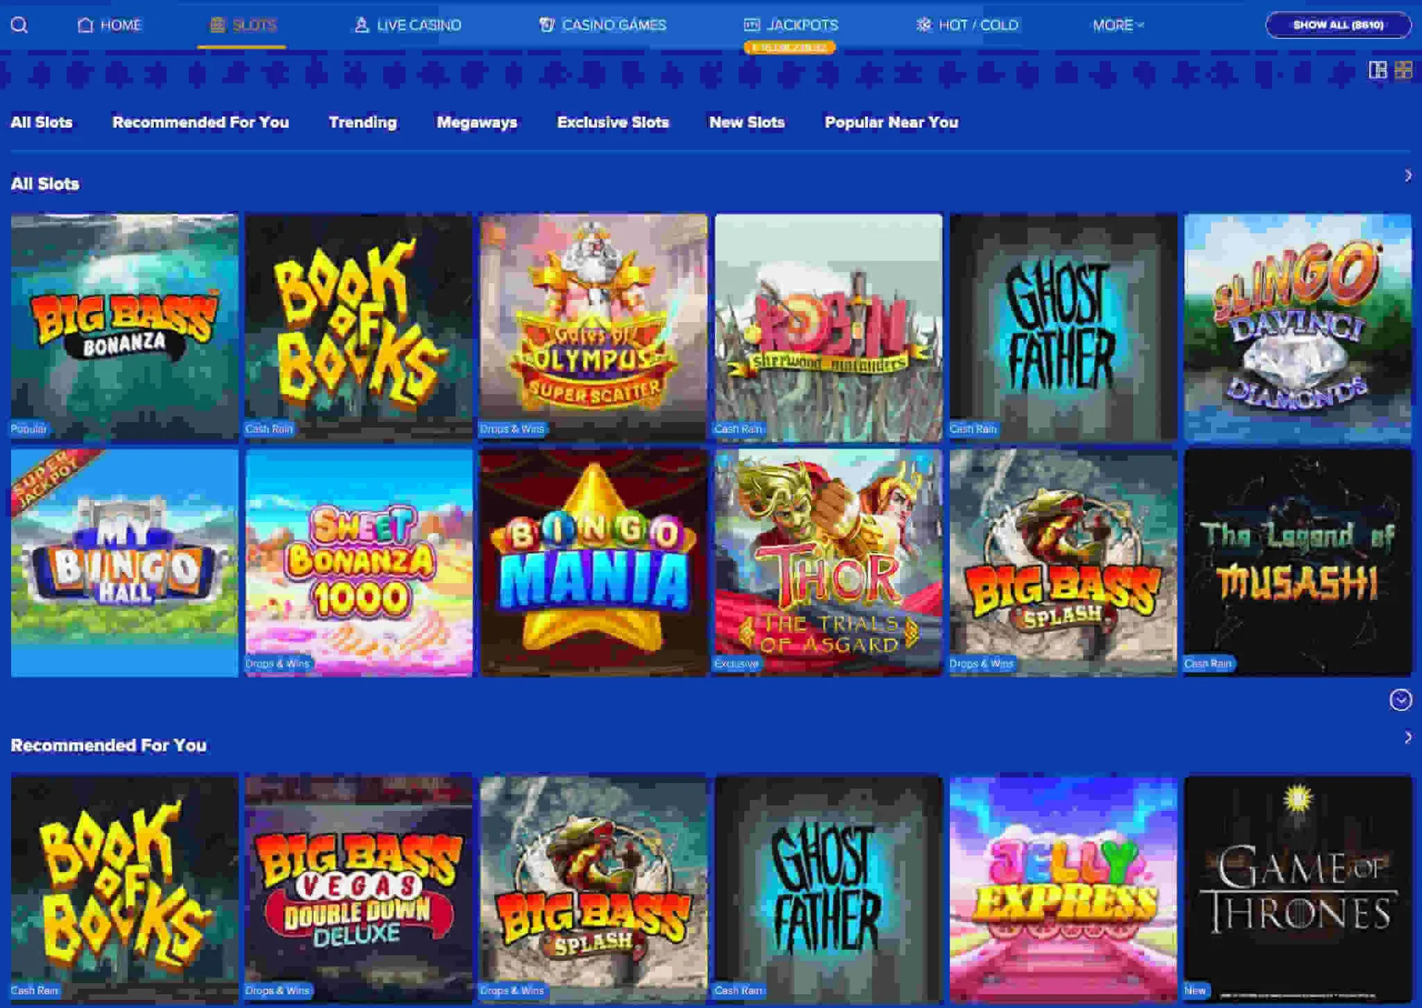The width and height of the screenshot is (1422, 1008).
Task: Click the SHOW ALL (8610) button
Action: coord(1338,25)
